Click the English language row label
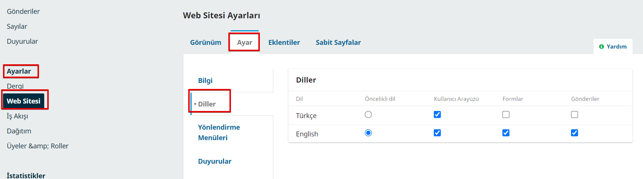This screenshot has height=179, width=643. click(307, 134)
